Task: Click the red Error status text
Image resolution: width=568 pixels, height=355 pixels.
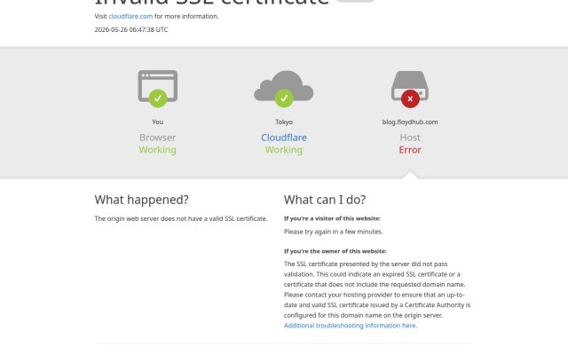Action: point(410,150)
